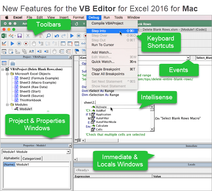Screen dimensions: 212x191
Task: Collapse the Microsoft Excel Objects folder
Action: pos(7,74)
